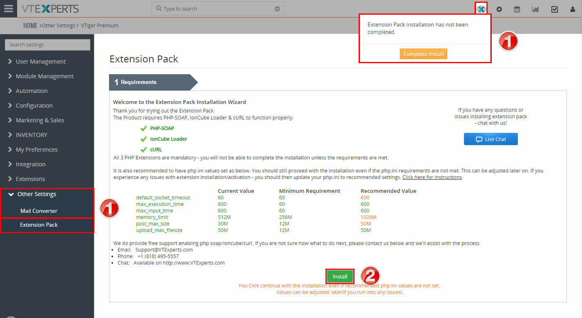Image resolution: width=582 pixels, height=318 pixels.
Task: Open VTiger Premium breadcrumb
Action: [99, 25]
